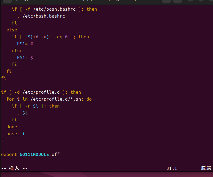Click the 'done' keyword
Image resolution: width=213 pixels, height=177 pixels.
(12, 127)
